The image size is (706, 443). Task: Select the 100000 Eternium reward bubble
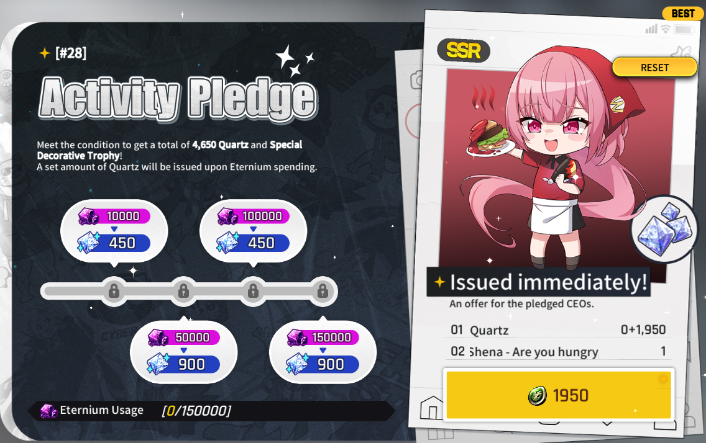point(253,231)
